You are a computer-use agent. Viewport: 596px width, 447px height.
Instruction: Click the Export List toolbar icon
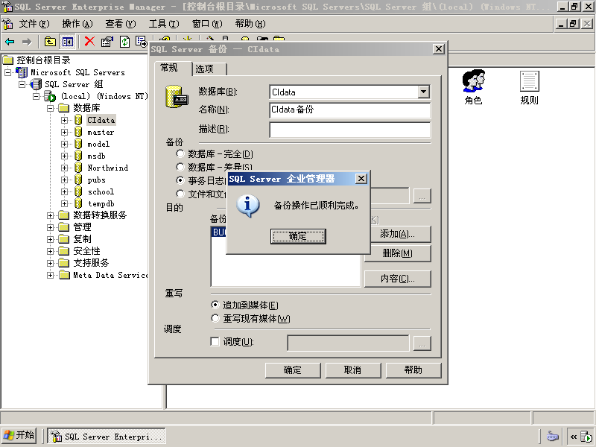point(142,42)
